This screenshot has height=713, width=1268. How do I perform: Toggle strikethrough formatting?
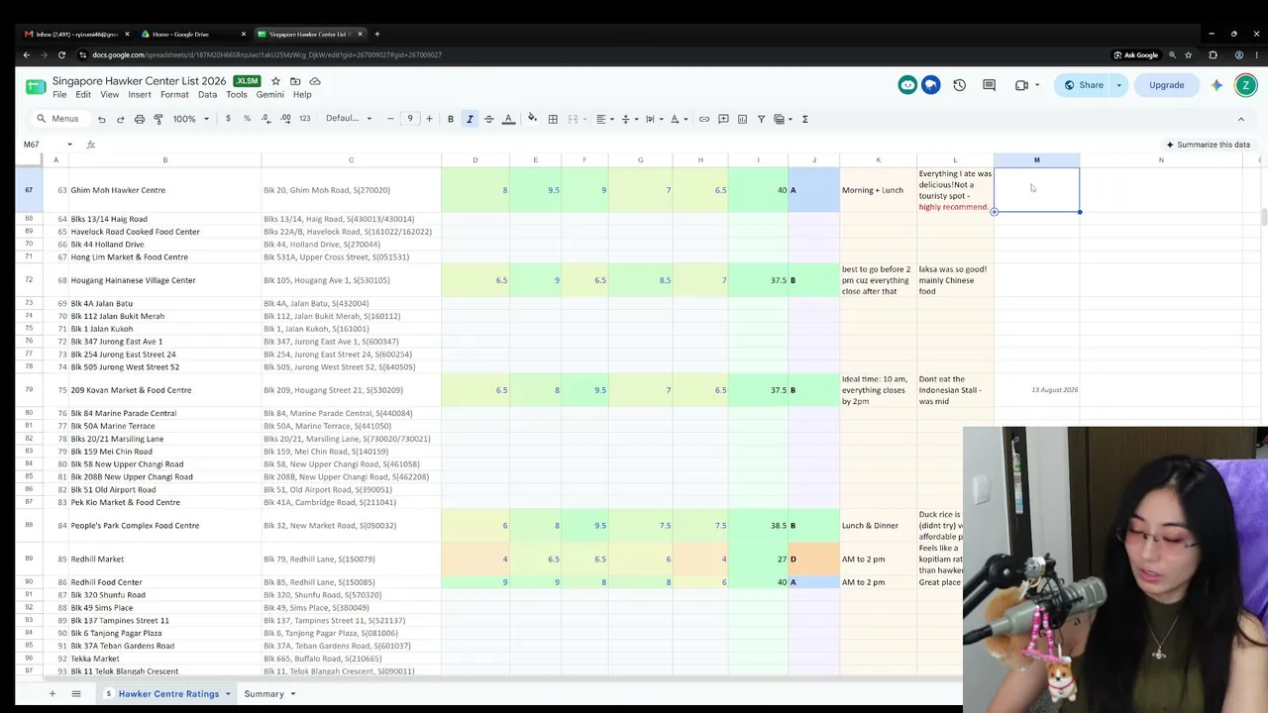488,119
